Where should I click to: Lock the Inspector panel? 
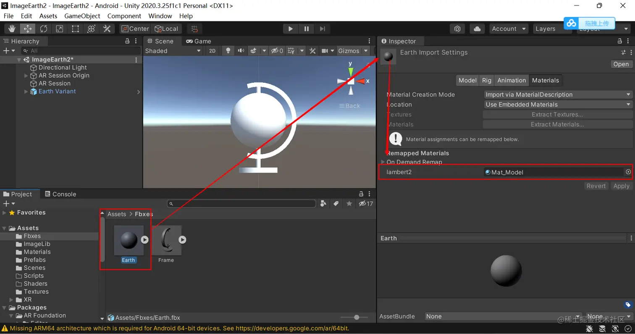tap(620, 41)
